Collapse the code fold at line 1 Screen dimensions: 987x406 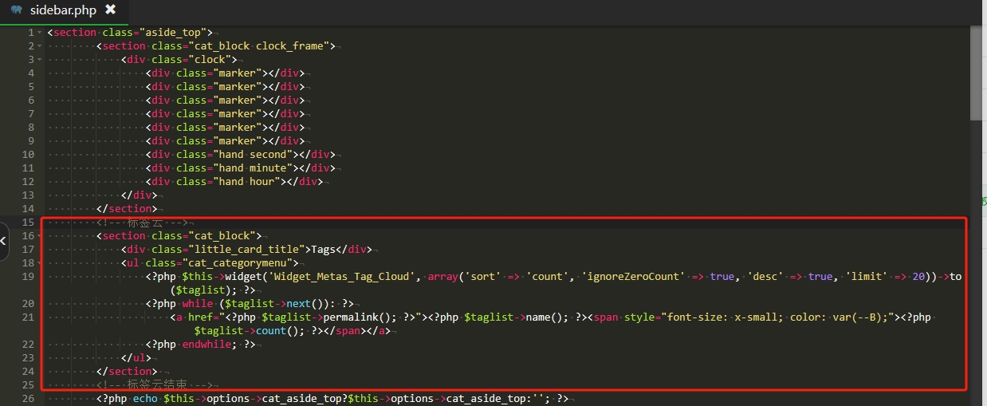pos(41,33)
